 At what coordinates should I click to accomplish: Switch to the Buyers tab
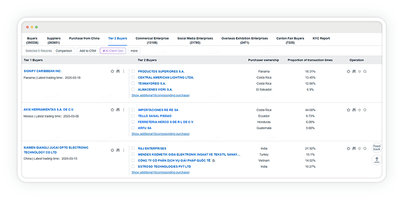coord(32,41)
